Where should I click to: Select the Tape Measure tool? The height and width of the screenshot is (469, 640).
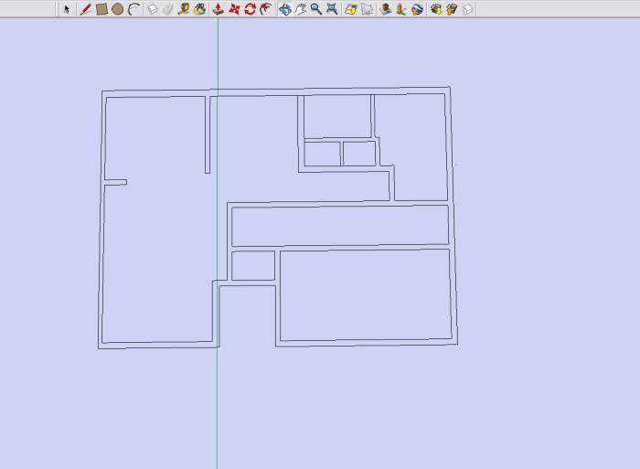(x=184, y=9)
